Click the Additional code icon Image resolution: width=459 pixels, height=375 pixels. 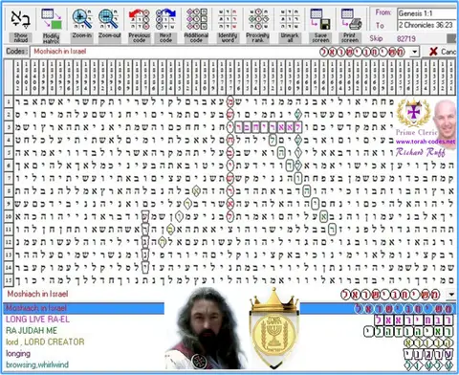pyautogui.click(x=196, y=19)
